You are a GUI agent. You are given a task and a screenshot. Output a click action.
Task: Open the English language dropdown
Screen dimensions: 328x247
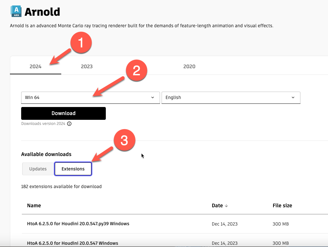click(x=231, y=97)
